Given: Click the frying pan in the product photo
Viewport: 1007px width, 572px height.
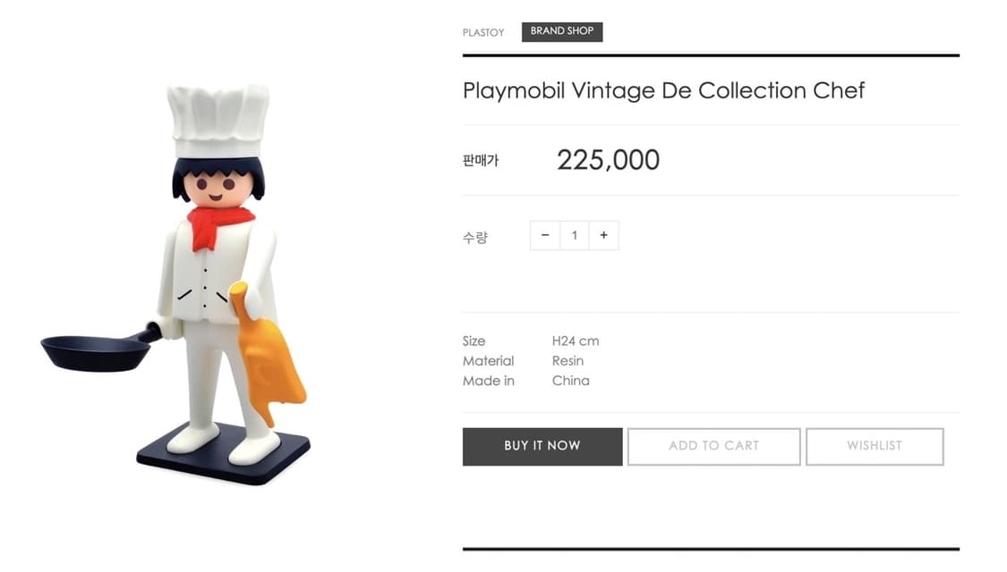Looking at the screenshot, I should coord(97,351).
